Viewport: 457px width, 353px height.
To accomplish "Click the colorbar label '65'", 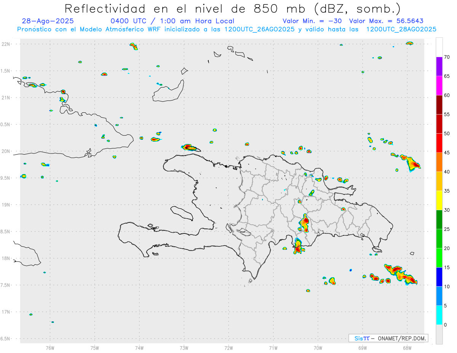I will [x=447, y=76].
